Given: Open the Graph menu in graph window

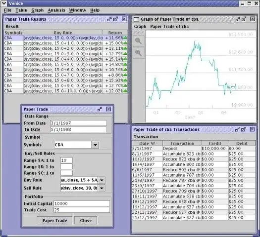Looking at the screenshot, I should tap(140, 27).
